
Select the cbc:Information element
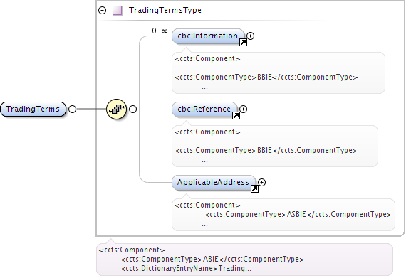(208, 36)
